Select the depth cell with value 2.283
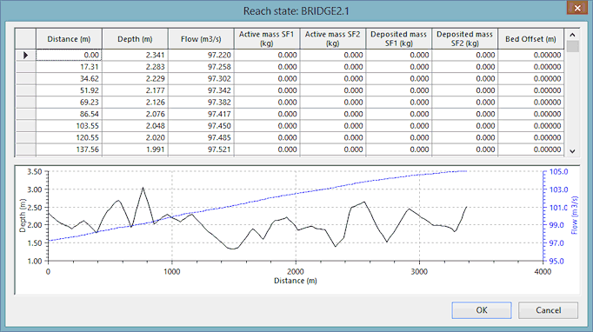This screenshot has width=593, height=332. coord(135,67)
